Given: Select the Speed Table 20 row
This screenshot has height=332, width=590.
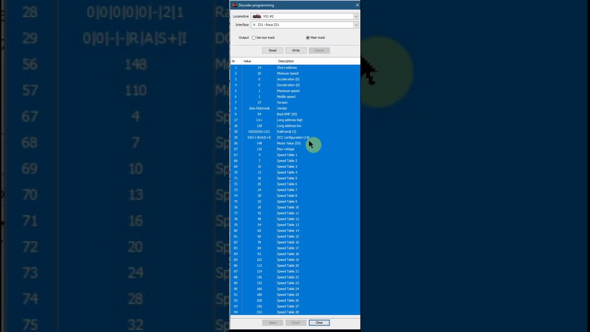Looking at the screenshot, I should pyautogui.click(x=295, y=266).
